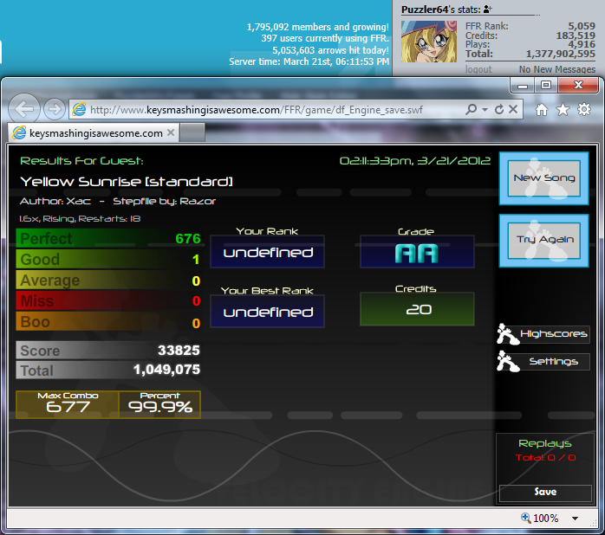This screenshot has height=535, width=605.
Task: Open browser Tools gear icon
Action: coord(584,110)
